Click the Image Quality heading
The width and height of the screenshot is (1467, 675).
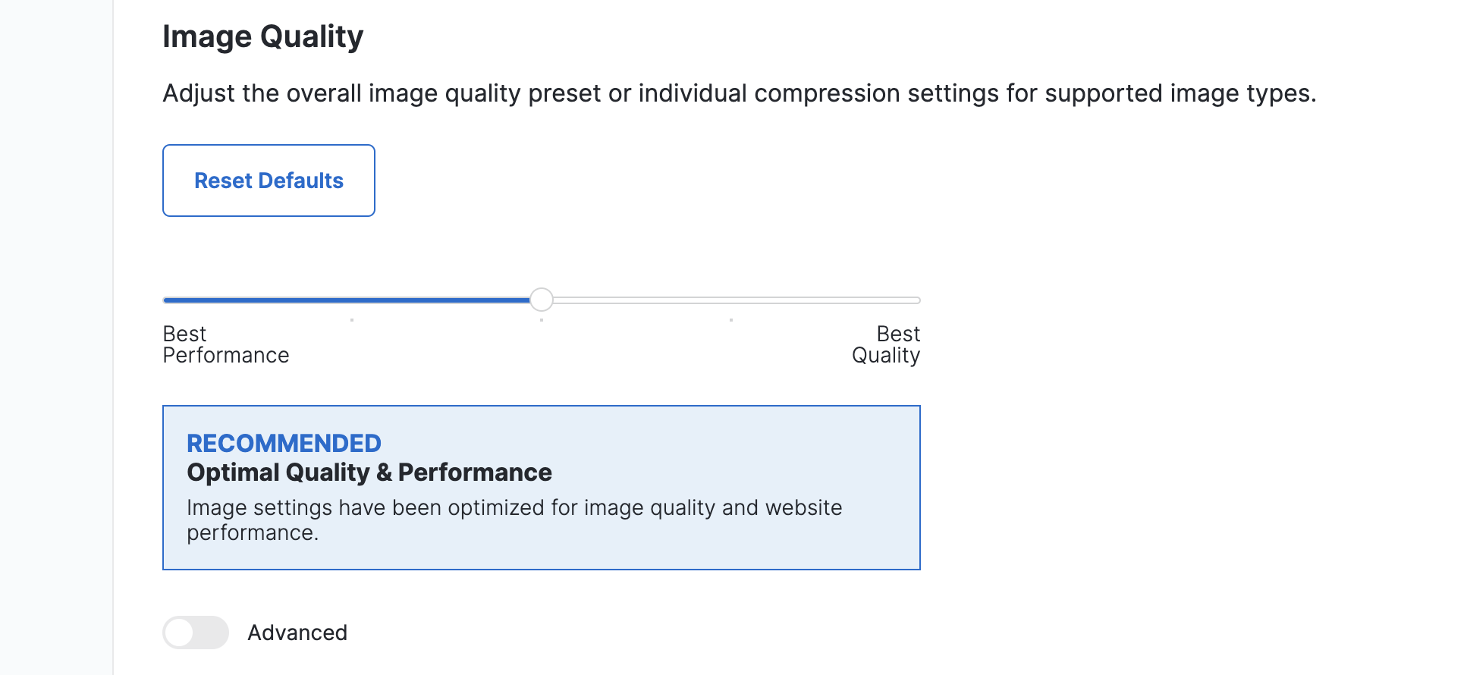(x=262, y=36)
